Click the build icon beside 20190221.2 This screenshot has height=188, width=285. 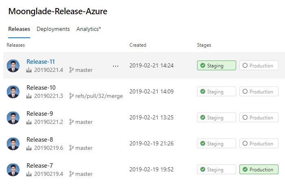pyautogui.click(x=29, y=122)
